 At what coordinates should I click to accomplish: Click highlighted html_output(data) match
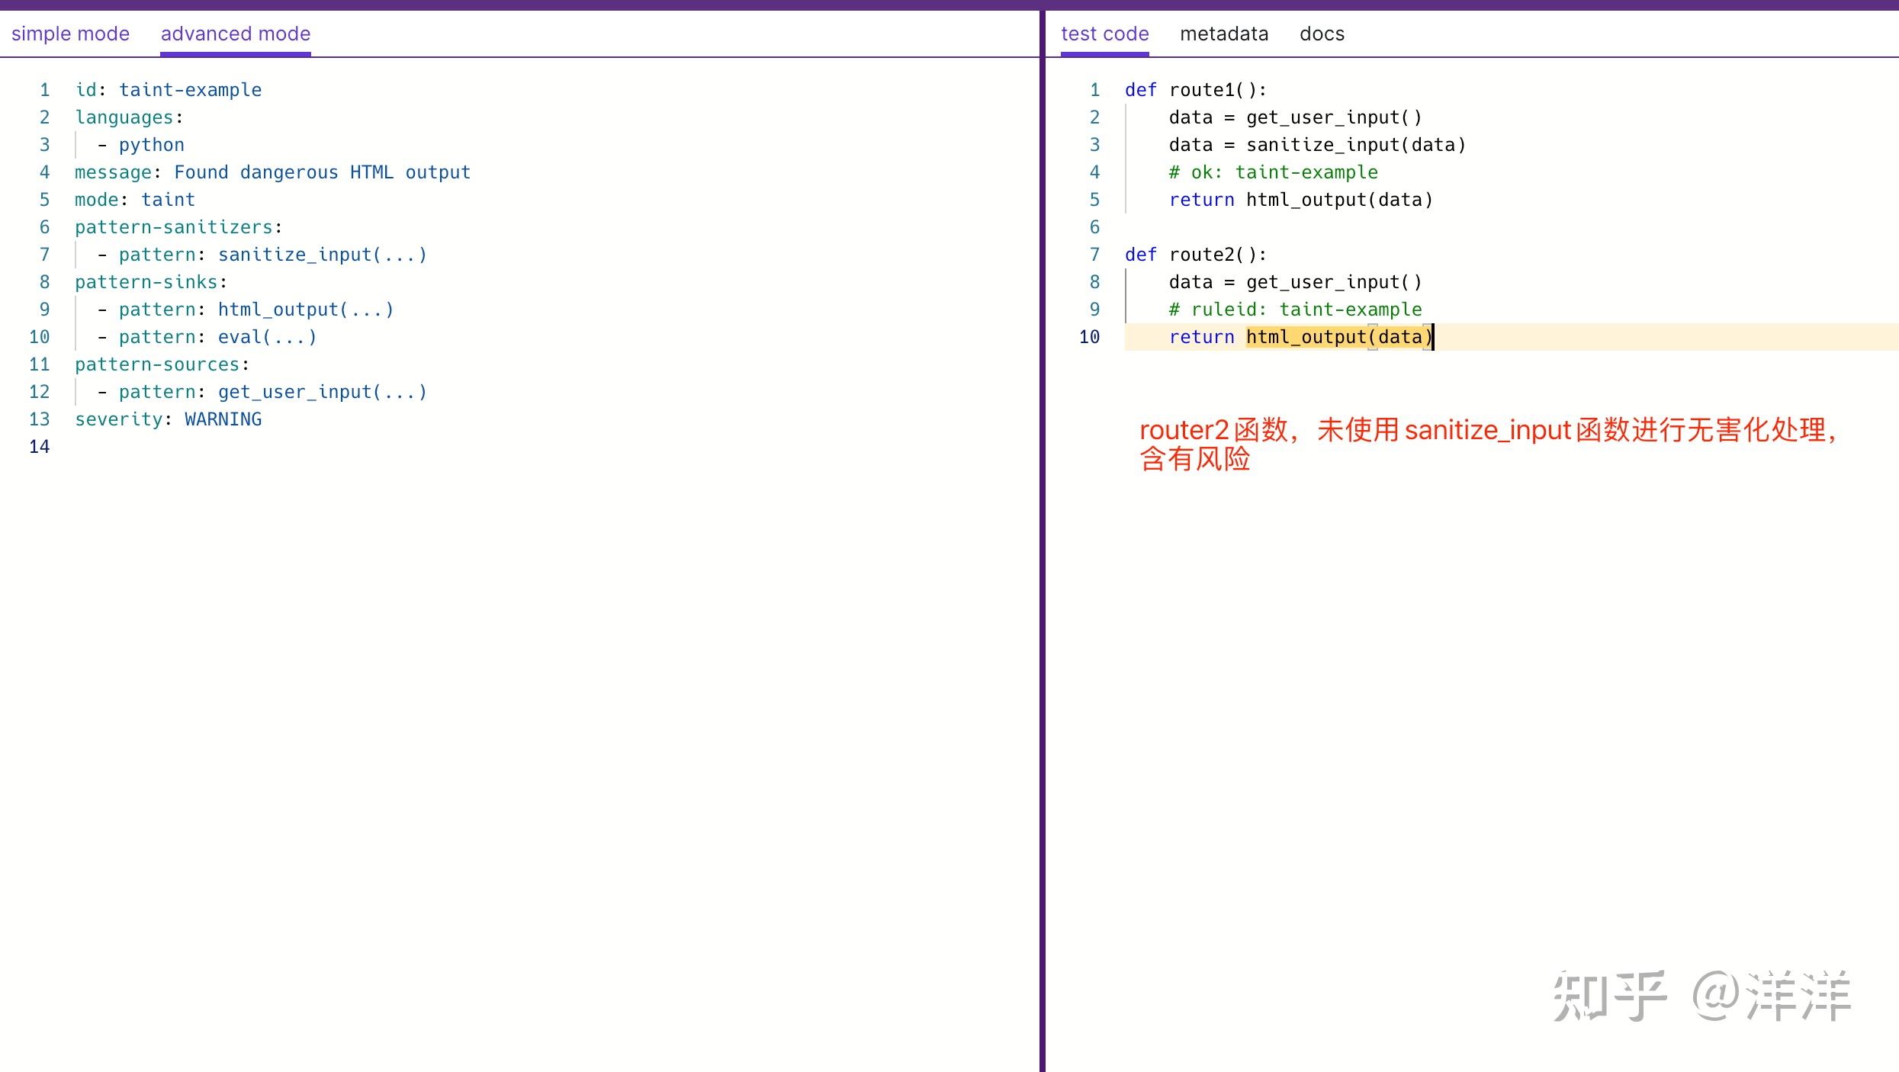[x=1338, y=337]
